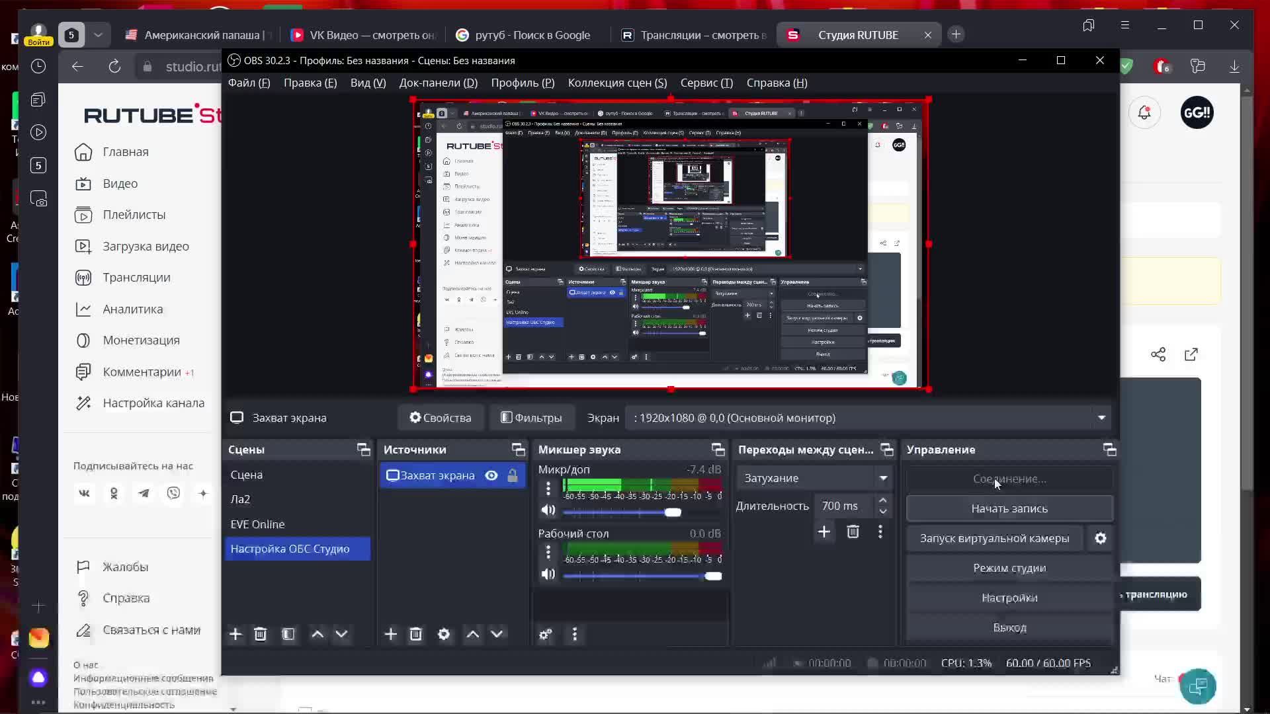Open source properties gear in Sources panel
1270x714 pixels.
click(444, 635)
